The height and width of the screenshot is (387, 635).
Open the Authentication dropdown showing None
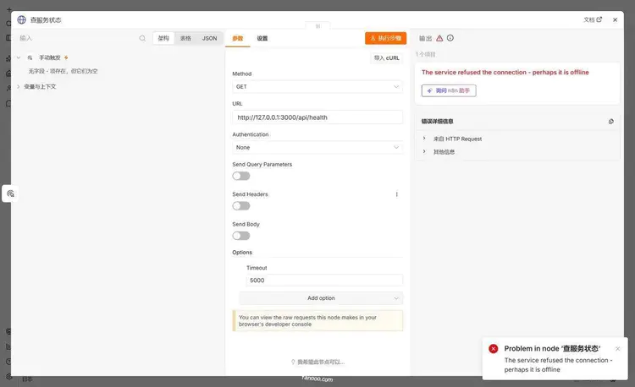click(317, 147)
